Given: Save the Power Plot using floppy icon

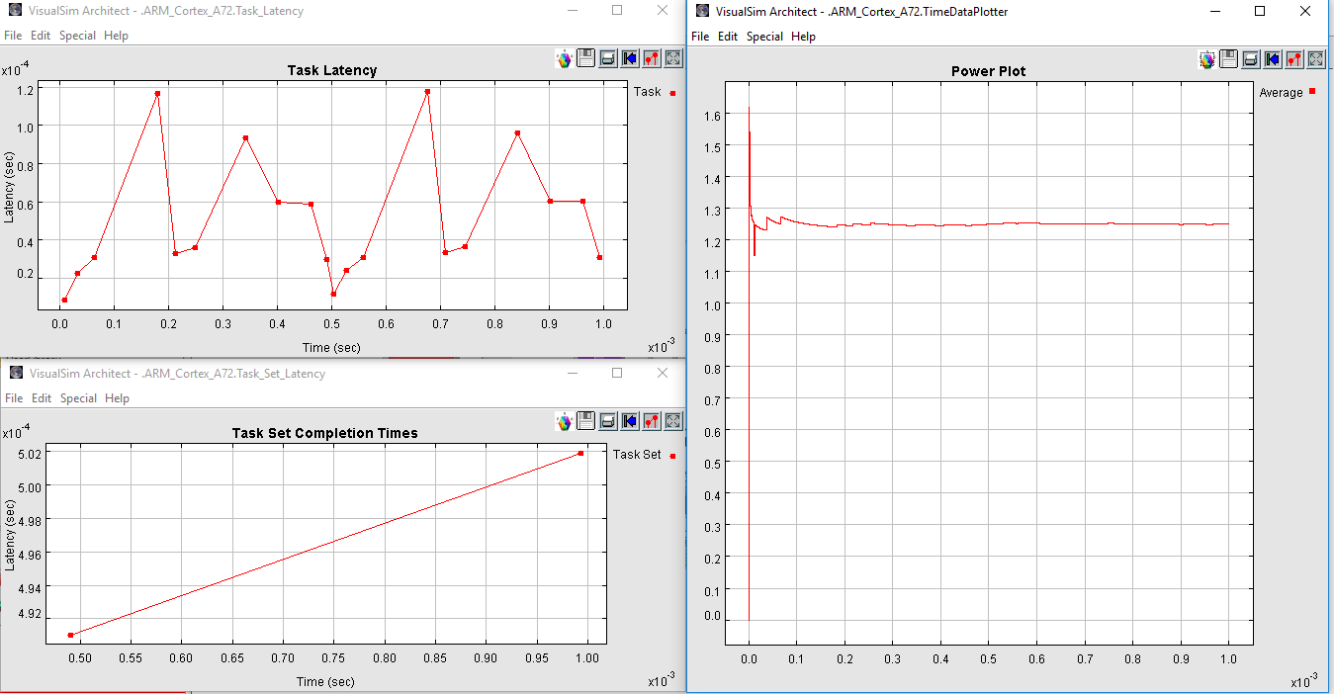Looking at the screenshot, I should coord(1228,59).
